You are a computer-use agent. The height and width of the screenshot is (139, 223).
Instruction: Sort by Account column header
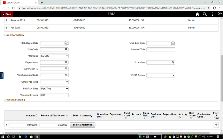click(136, 115)
